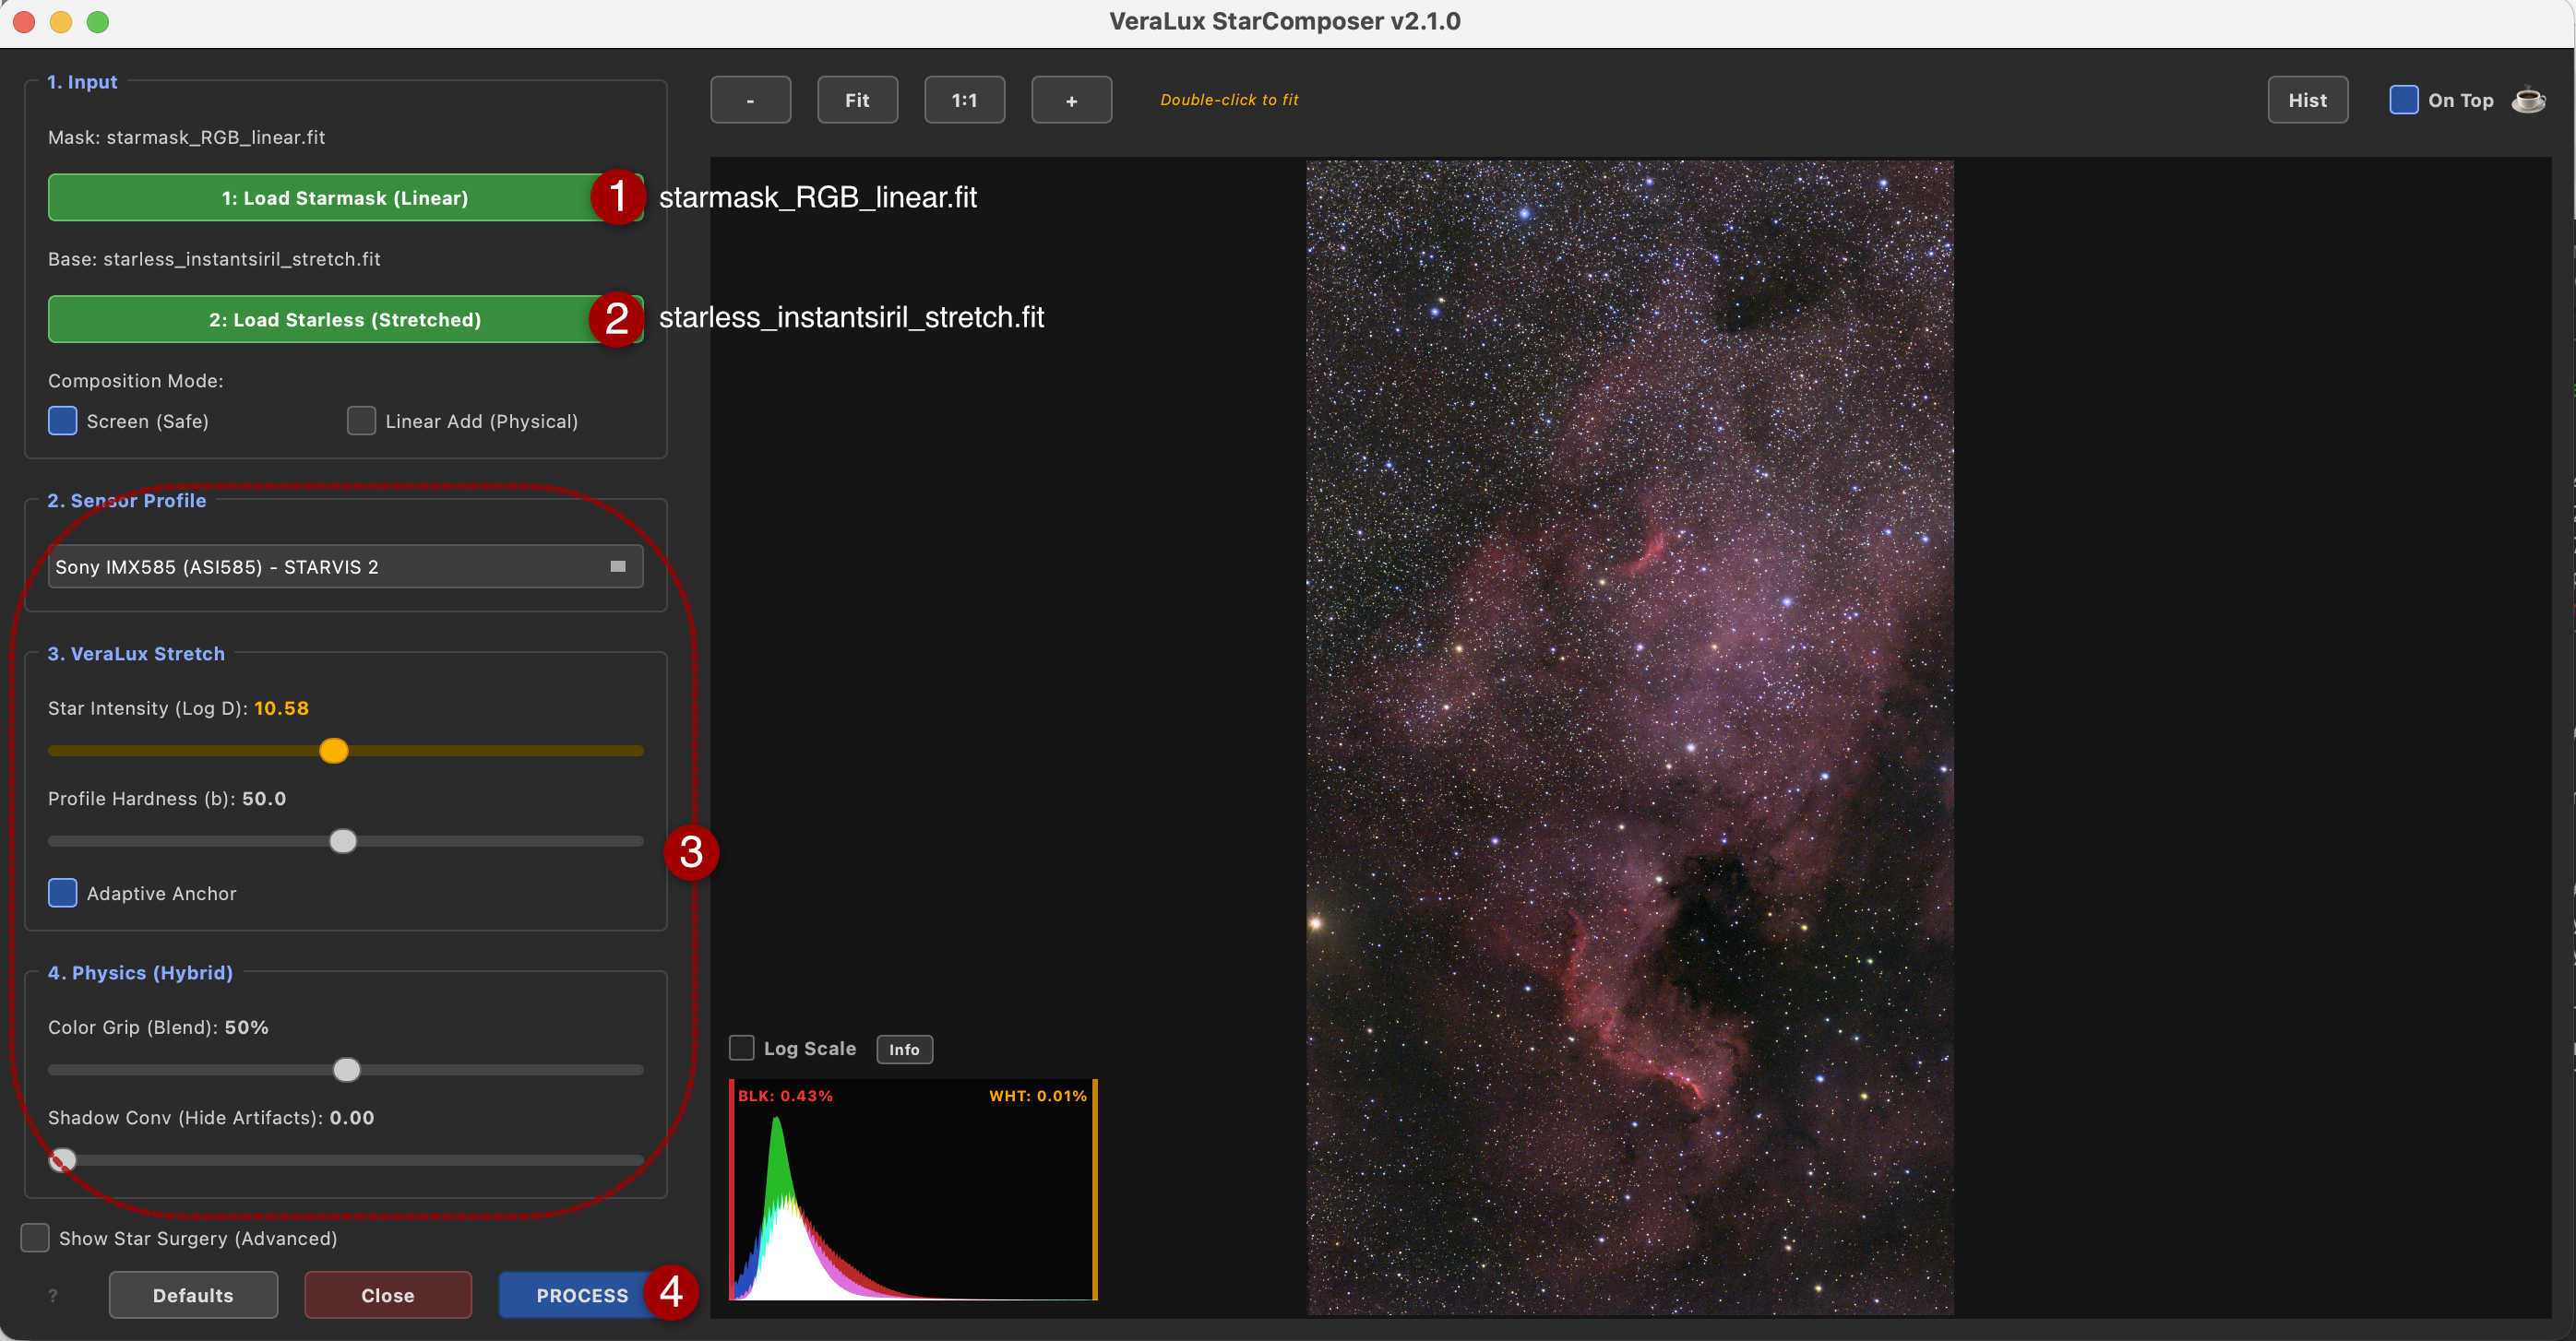Click the nebula image preview
This screenshot has width=2576, height=1341.
click(x=1630, y=738)
